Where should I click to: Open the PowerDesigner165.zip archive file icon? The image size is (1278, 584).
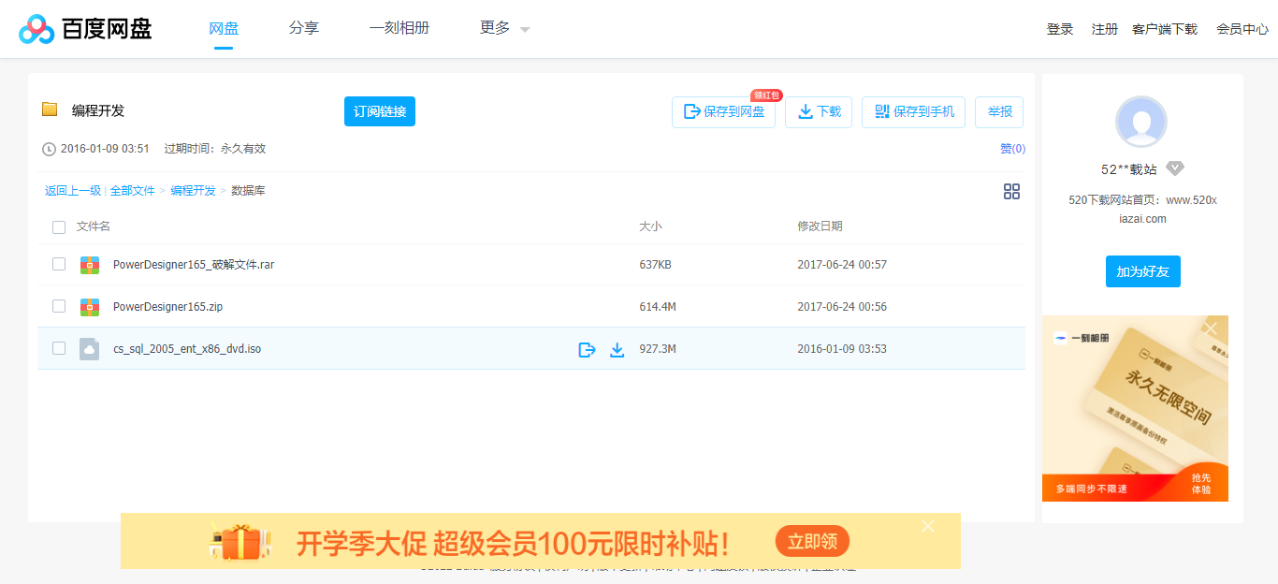(91, 306)
